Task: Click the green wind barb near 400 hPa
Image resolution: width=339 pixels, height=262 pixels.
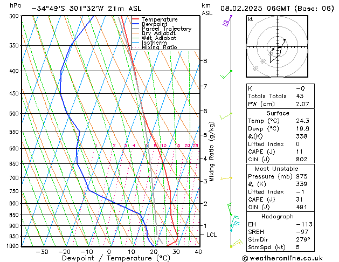Action: pos(226,74)
